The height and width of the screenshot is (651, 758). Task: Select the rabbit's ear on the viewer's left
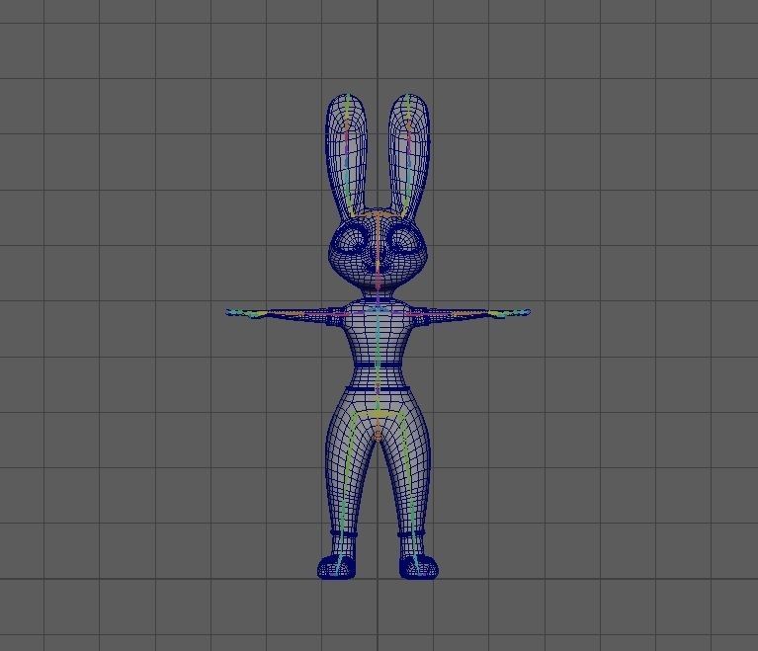347,155
